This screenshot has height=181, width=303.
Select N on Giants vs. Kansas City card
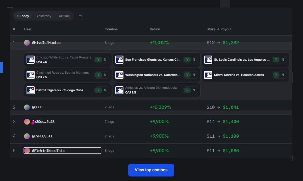click(194, 60)
